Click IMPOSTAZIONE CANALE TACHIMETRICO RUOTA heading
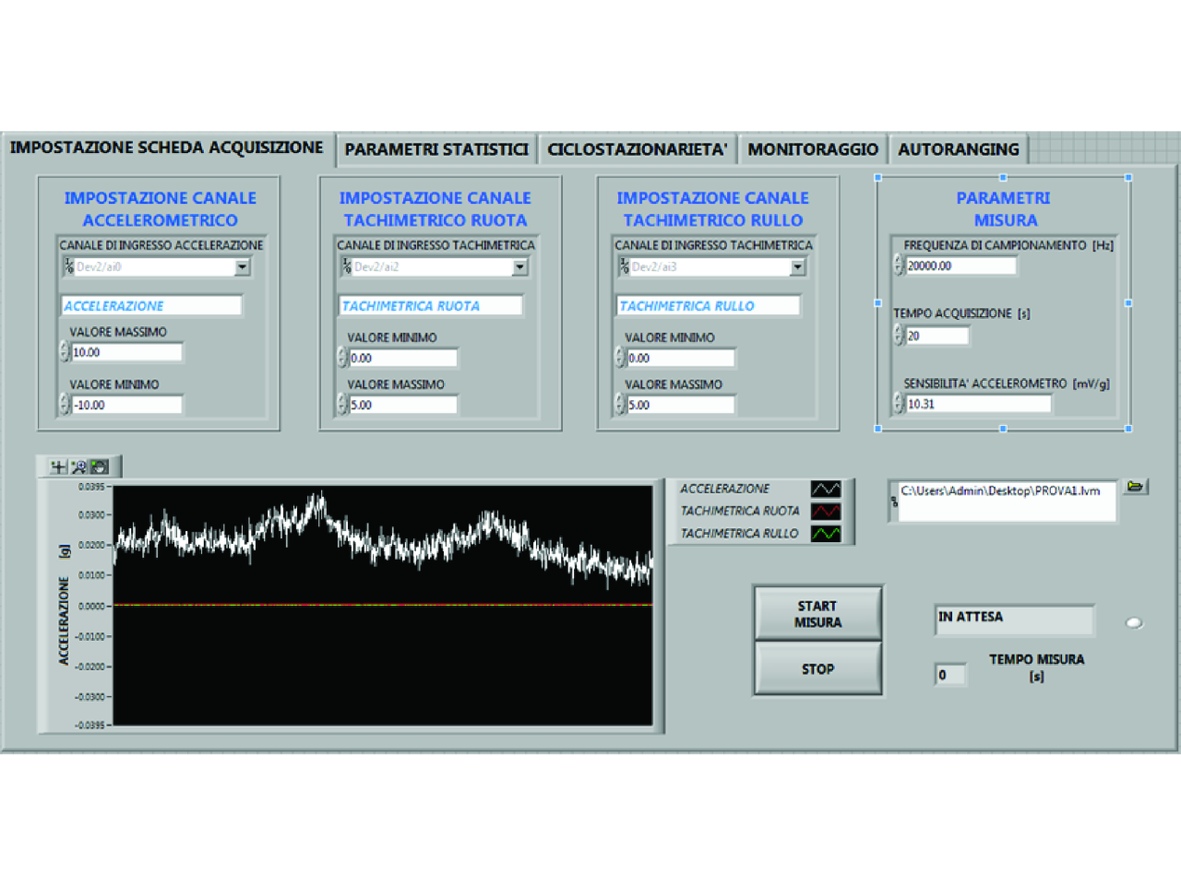This screenshot has width=1181, height=885. (x=435, y=209)
